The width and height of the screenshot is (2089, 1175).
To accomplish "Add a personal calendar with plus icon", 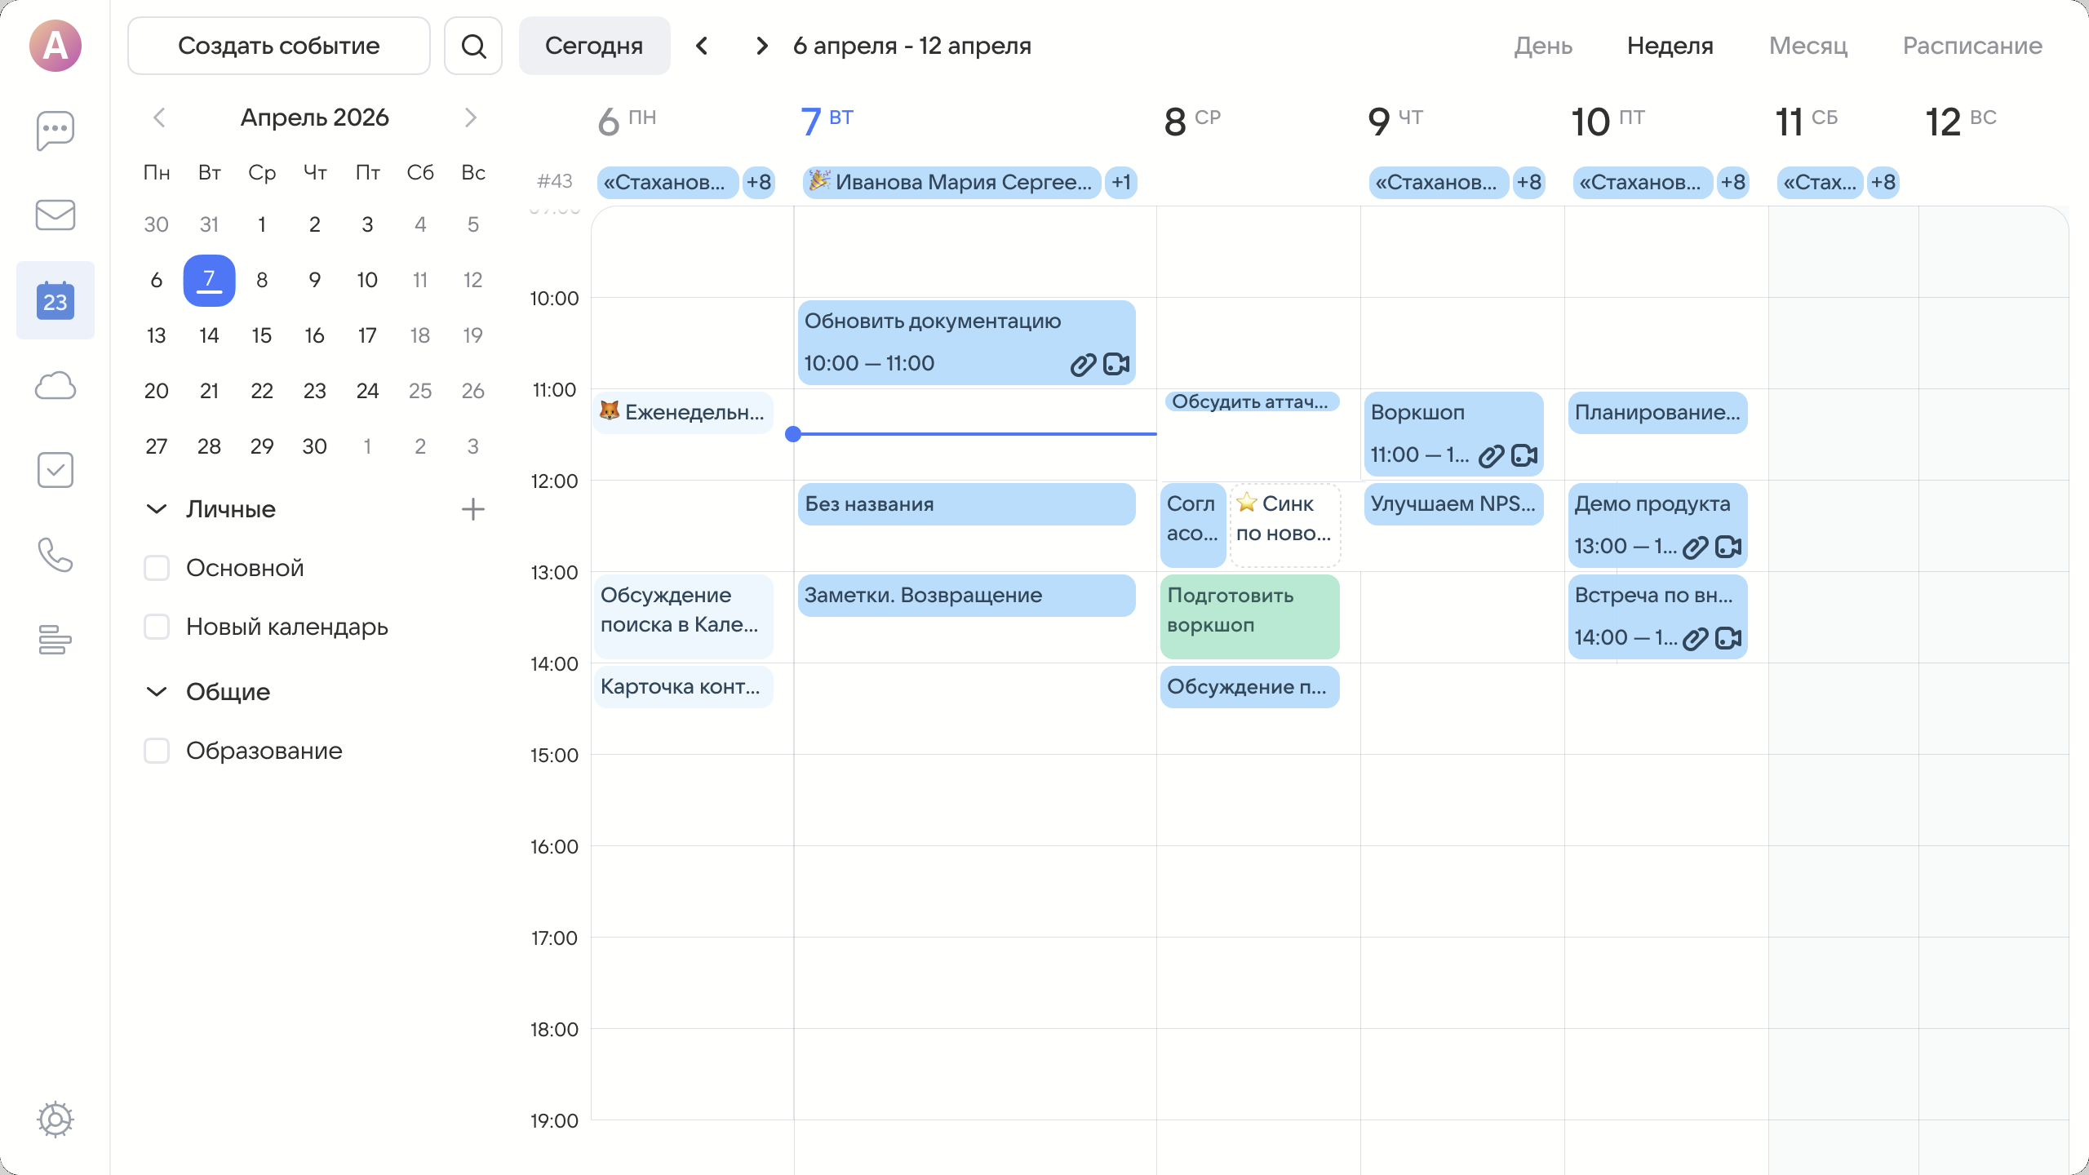I will point(473,509).
